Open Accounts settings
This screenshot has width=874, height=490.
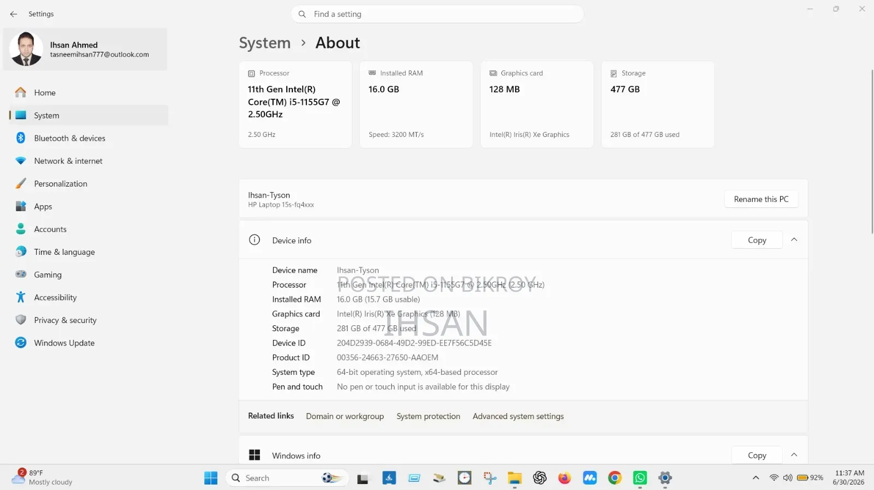tap(88, 229)
